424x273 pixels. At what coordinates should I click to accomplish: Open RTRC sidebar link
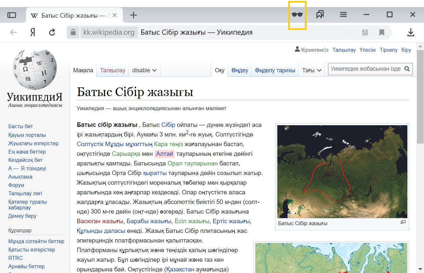pyautogui.click(x=15, y=258)
